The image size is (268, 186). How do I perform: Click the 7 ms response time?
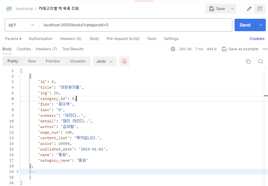click(199, 49)
